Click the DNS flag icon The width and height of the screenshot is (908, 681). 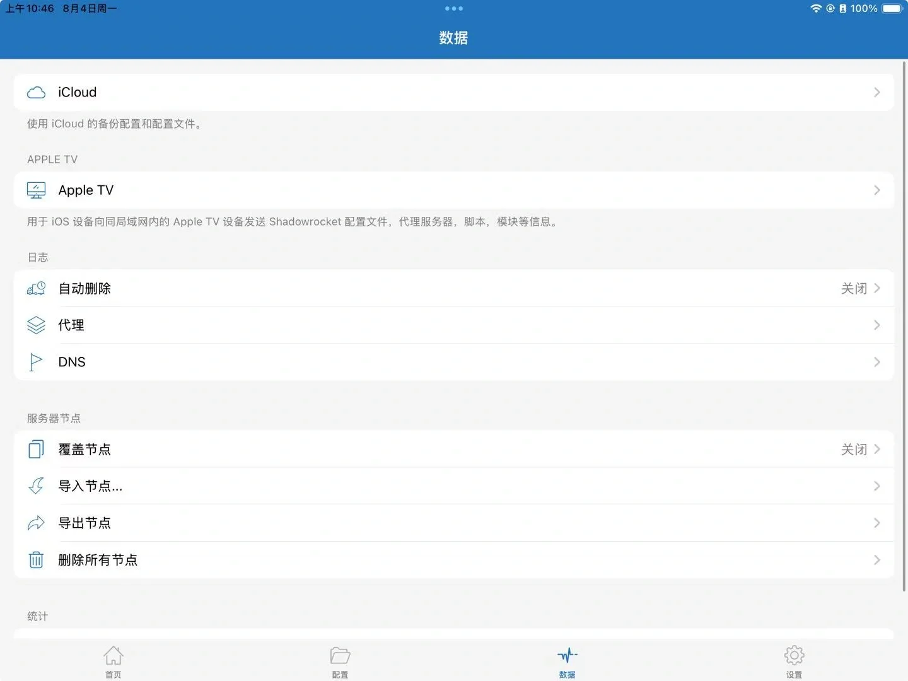tap(36, 361)
